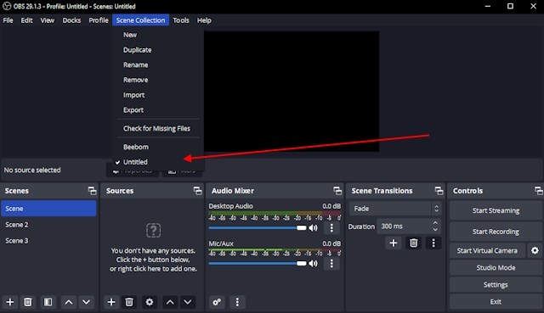Click Start Virtual Camera button

(487, 250)
